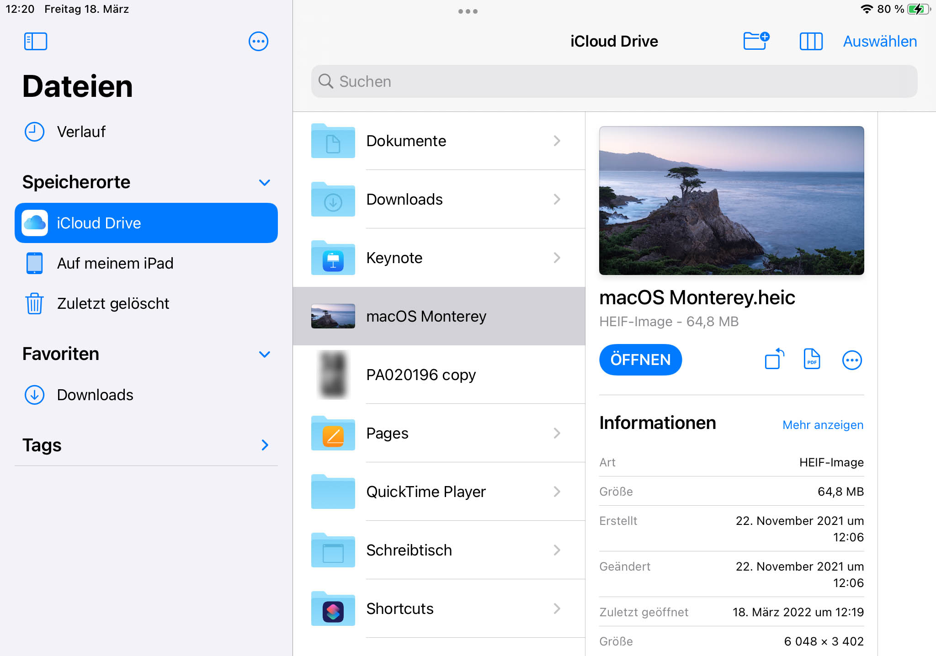This screenshot has width=936, height=656.
Task: Expand Shortcuts folder chevron
Action: point(557,608)
